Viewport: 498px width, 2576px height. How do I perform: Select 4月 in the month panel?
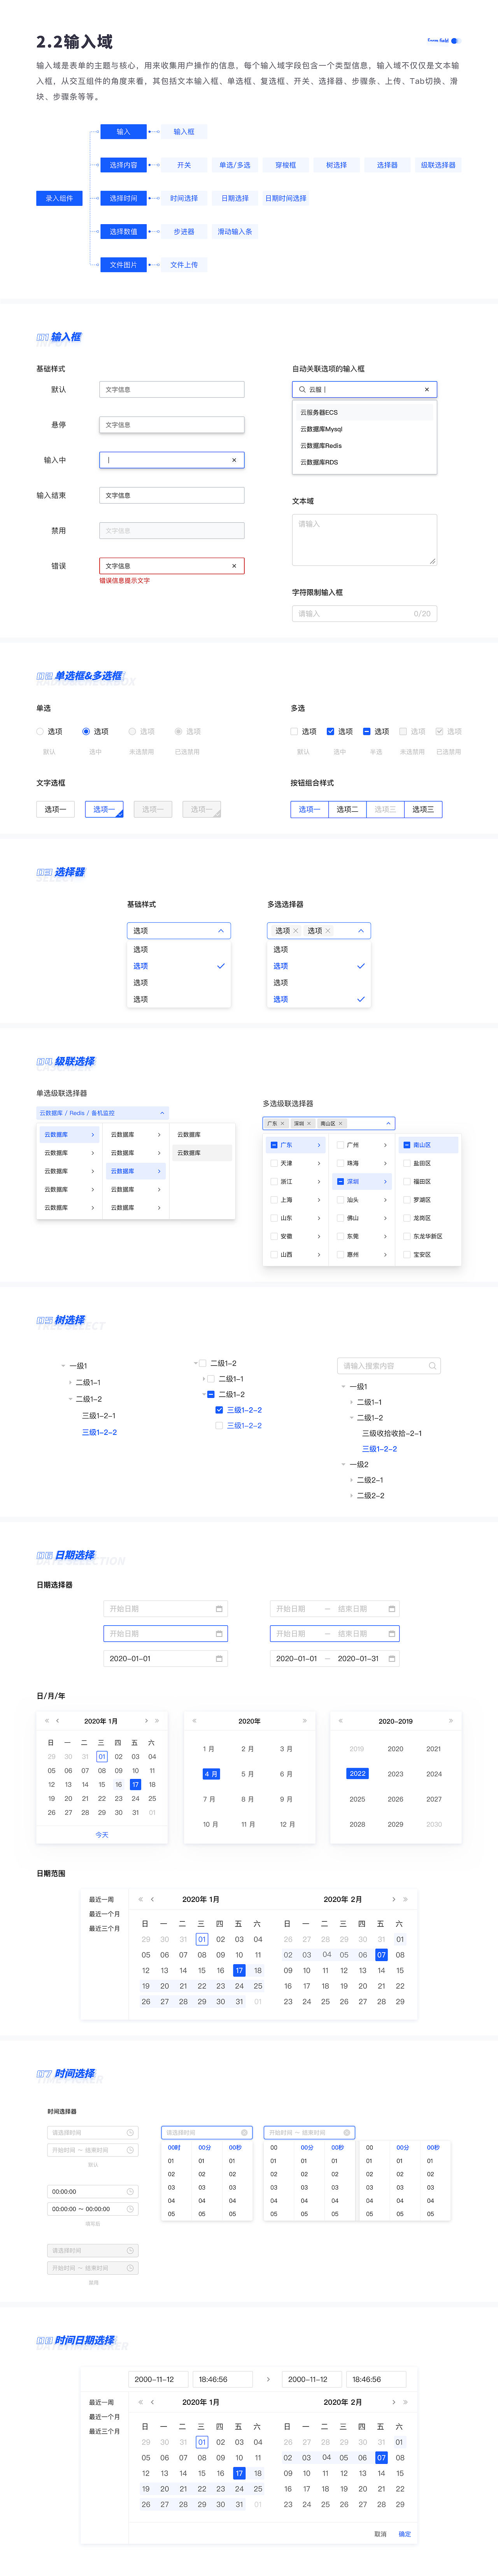(x=211, y=1773)
